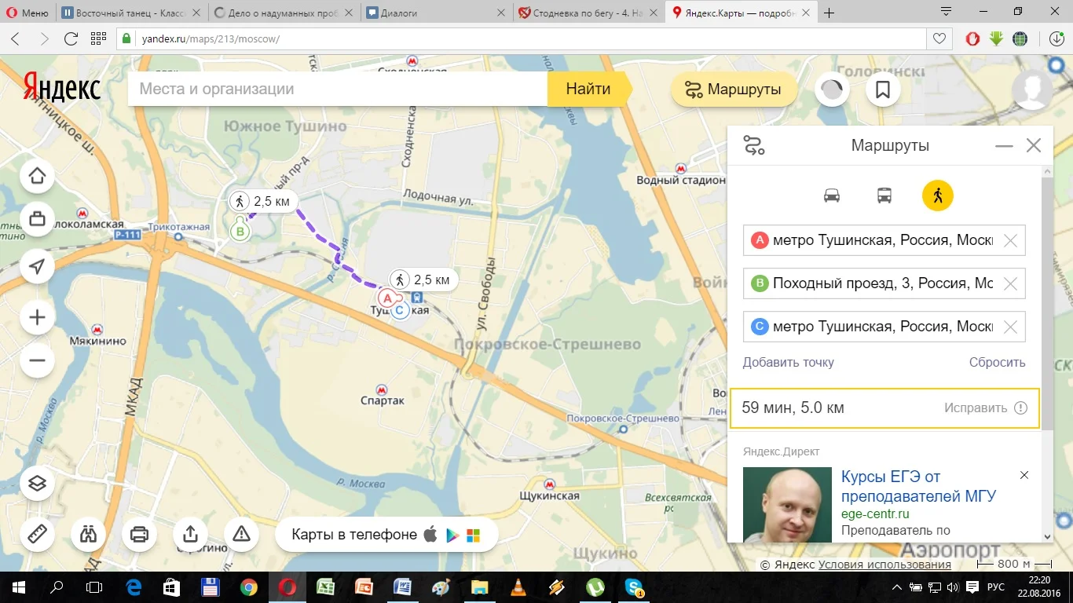Viewport: 1073px width, 603px height.
Task: Click the address bar URL
Action: (211, 39)
